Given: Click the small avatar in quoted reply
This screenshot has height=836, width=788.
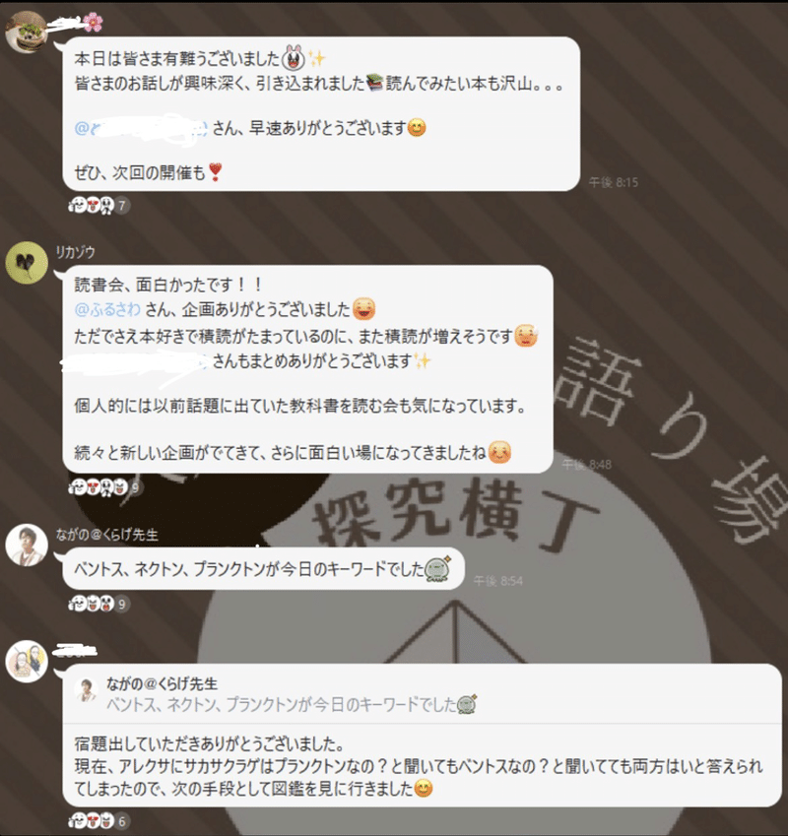Looking at the screenshot, I should coord(87,690).
